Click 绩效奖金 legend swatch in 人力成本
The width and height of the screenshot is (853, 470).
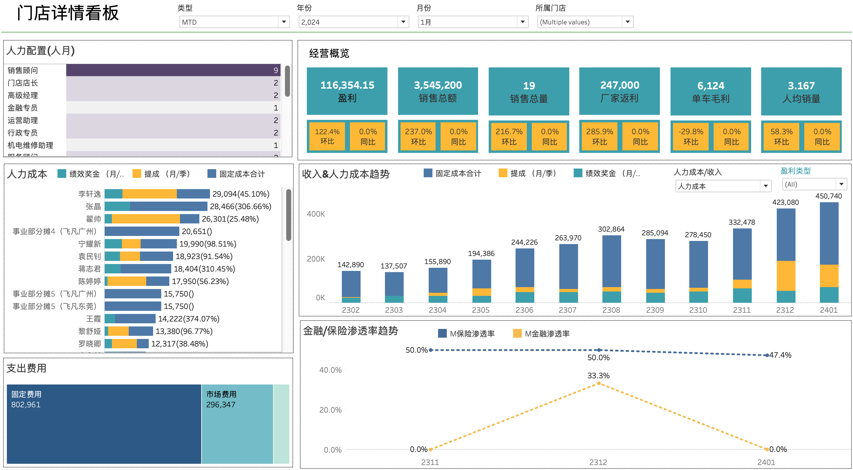(62, 174)
